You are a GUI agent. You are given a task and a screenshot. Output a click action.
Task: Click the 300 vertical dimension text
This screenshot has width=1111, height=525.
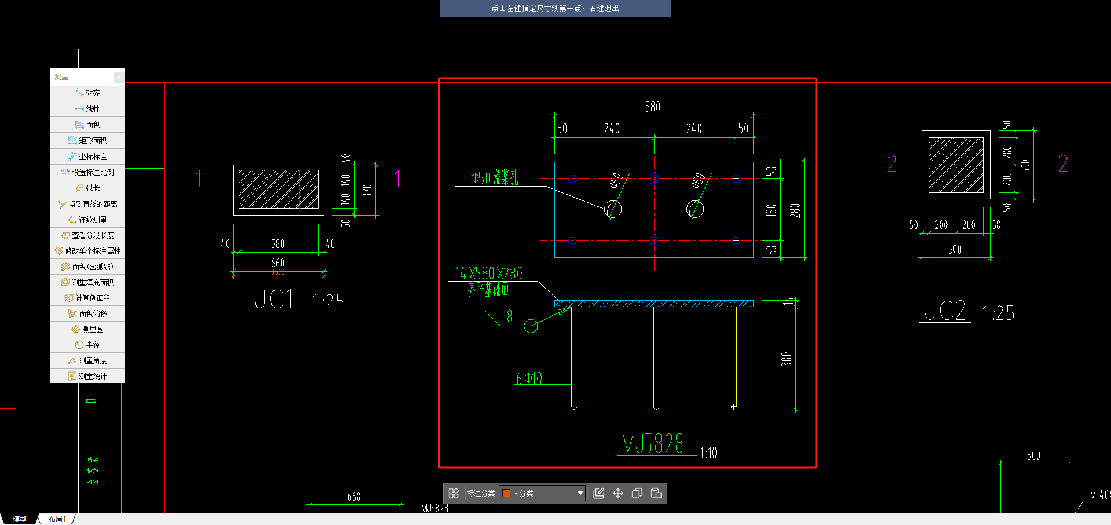tap(786, 359)
